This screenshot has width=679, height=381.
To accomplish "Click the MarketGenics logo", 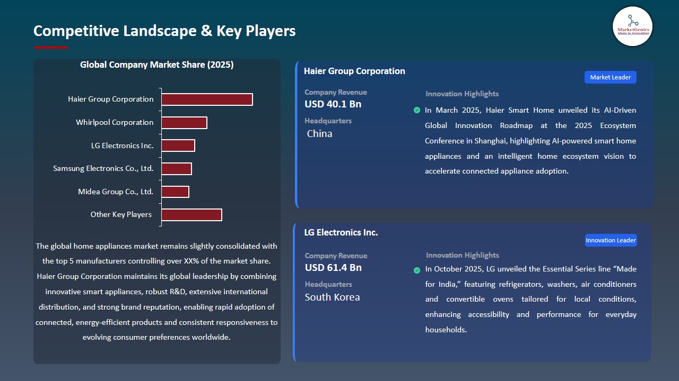I will pos(632,26).
